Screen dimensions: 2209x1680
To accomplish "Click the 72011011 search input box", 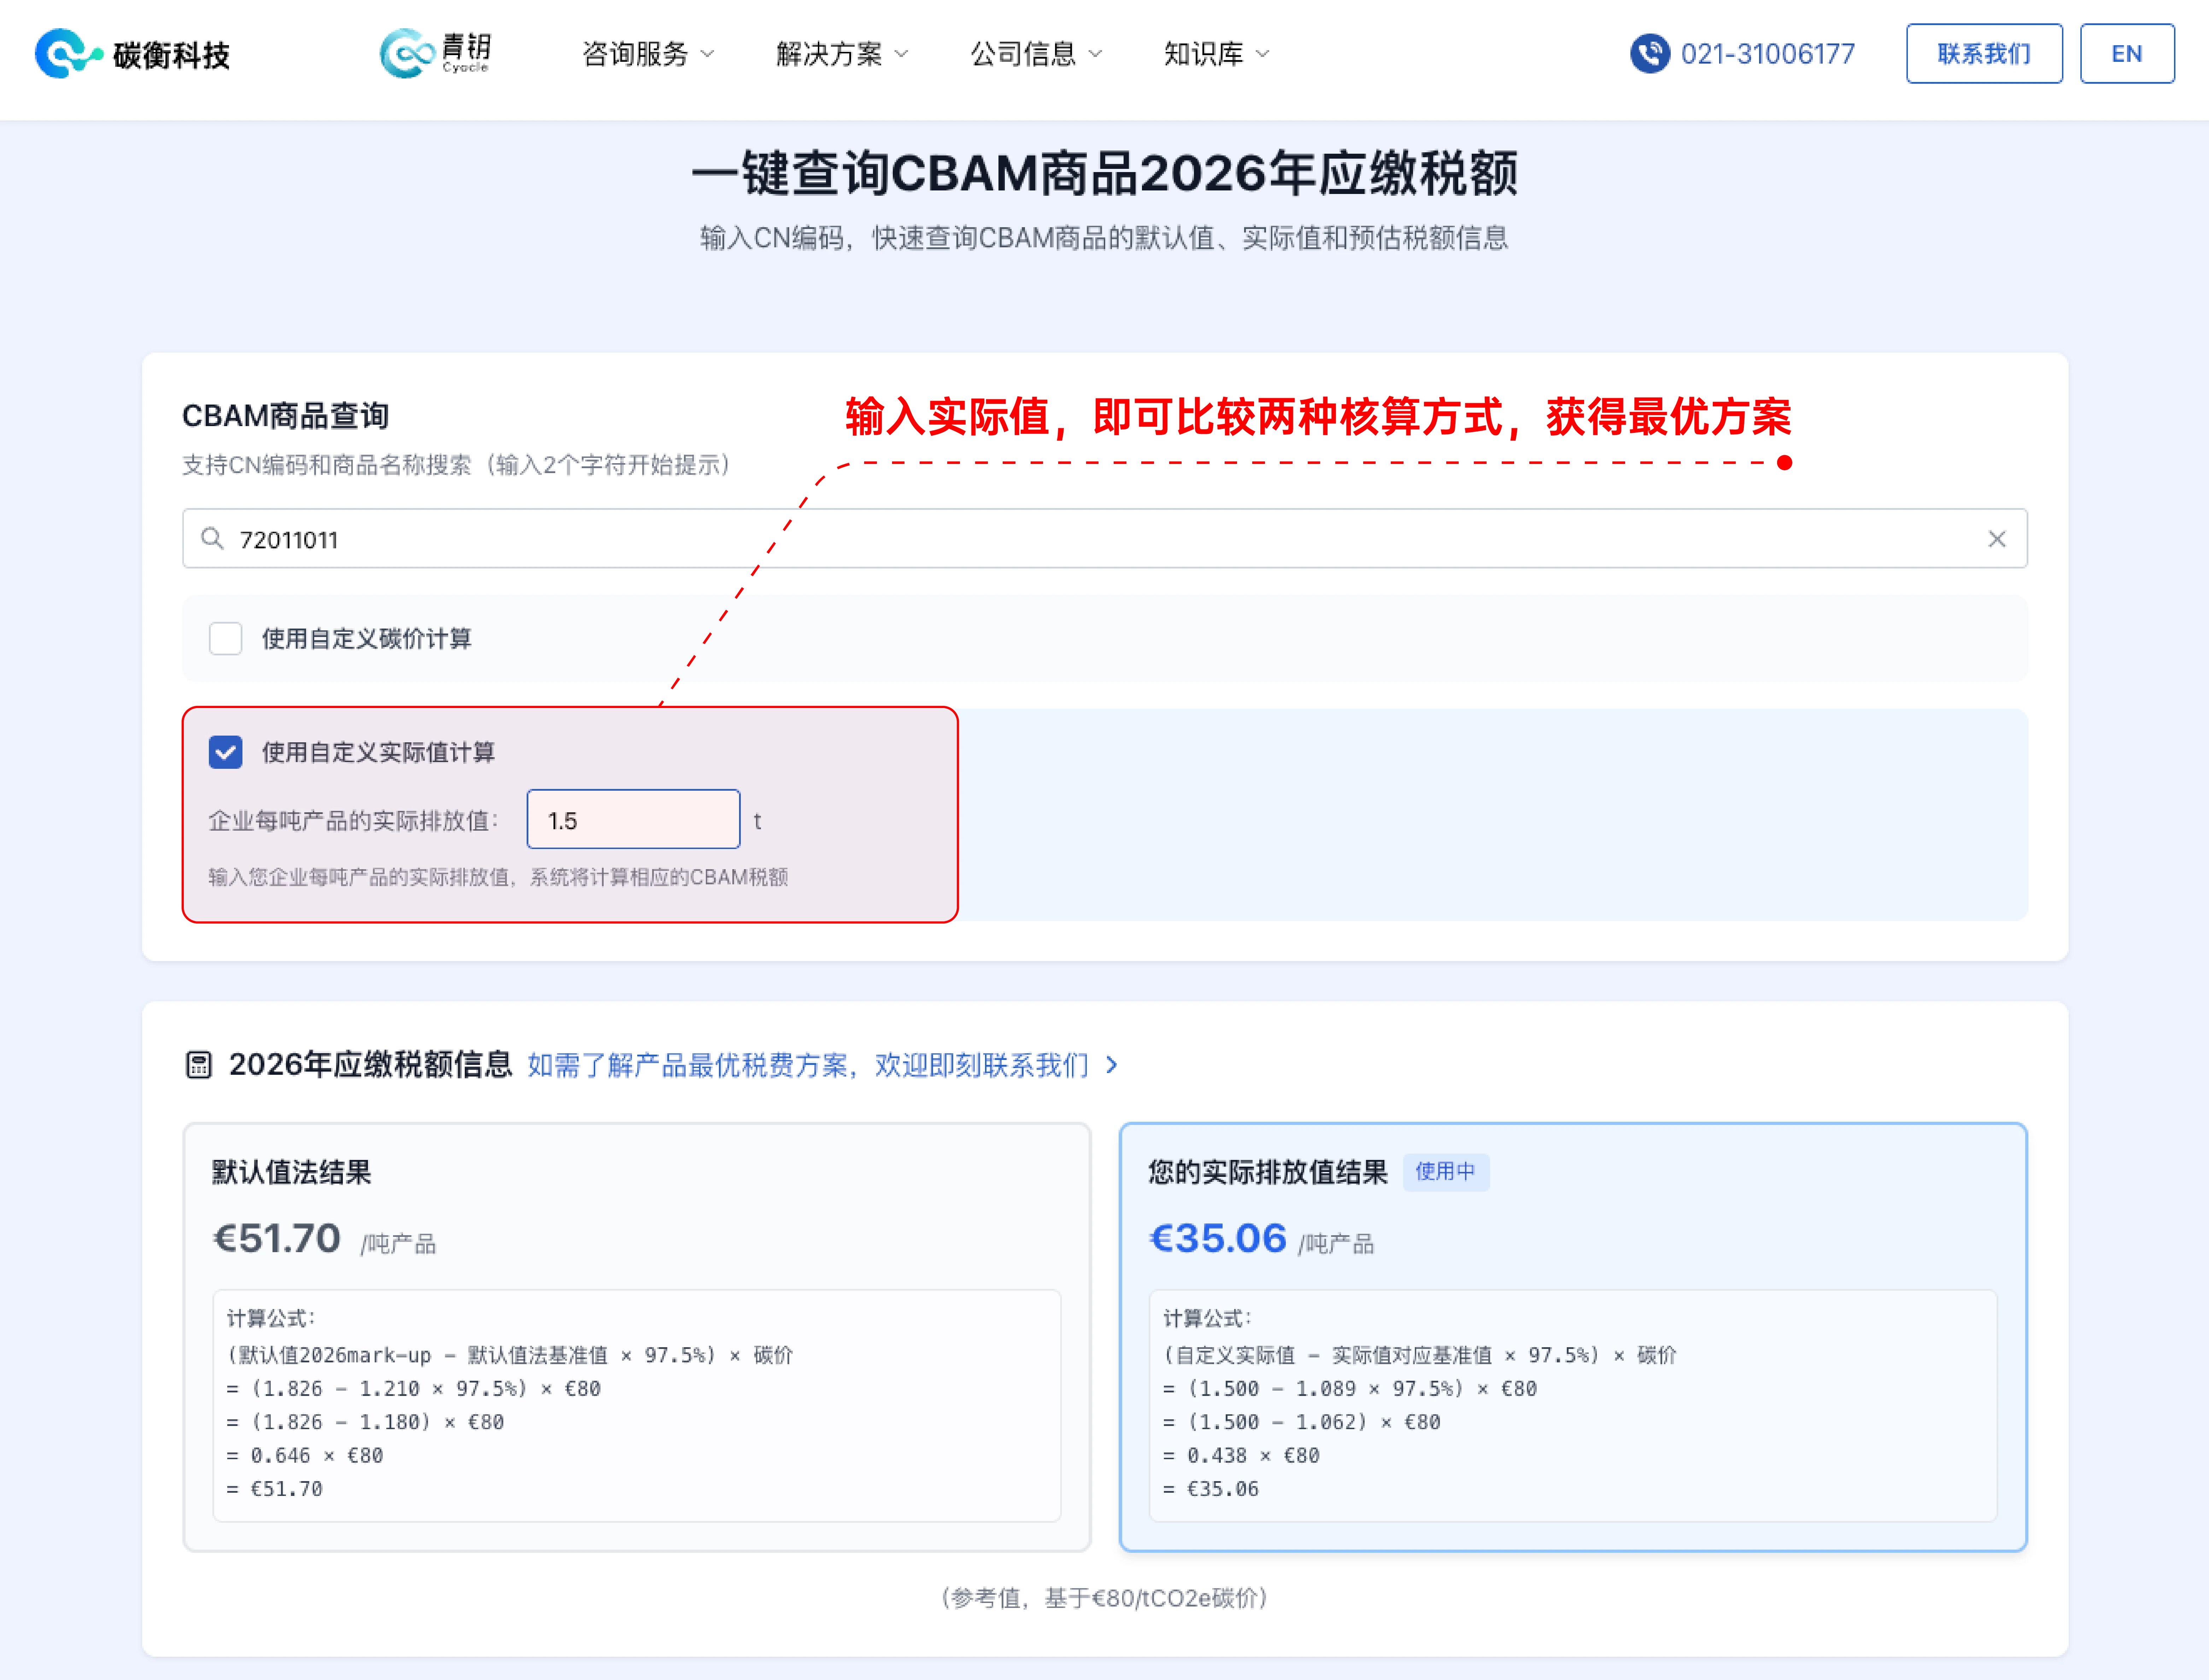I will [x=1101, y=539].
